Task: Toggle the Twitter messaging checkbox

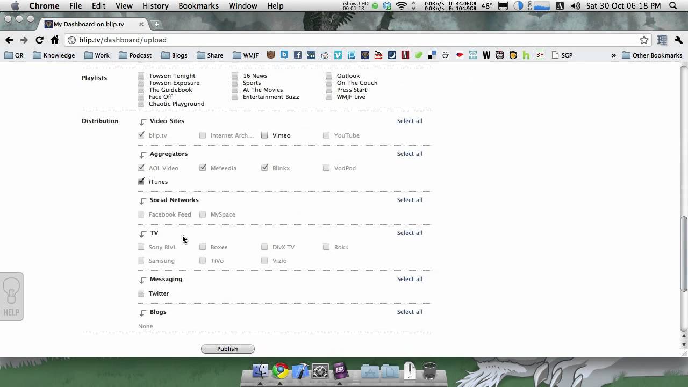Action: tap(141, 293)
